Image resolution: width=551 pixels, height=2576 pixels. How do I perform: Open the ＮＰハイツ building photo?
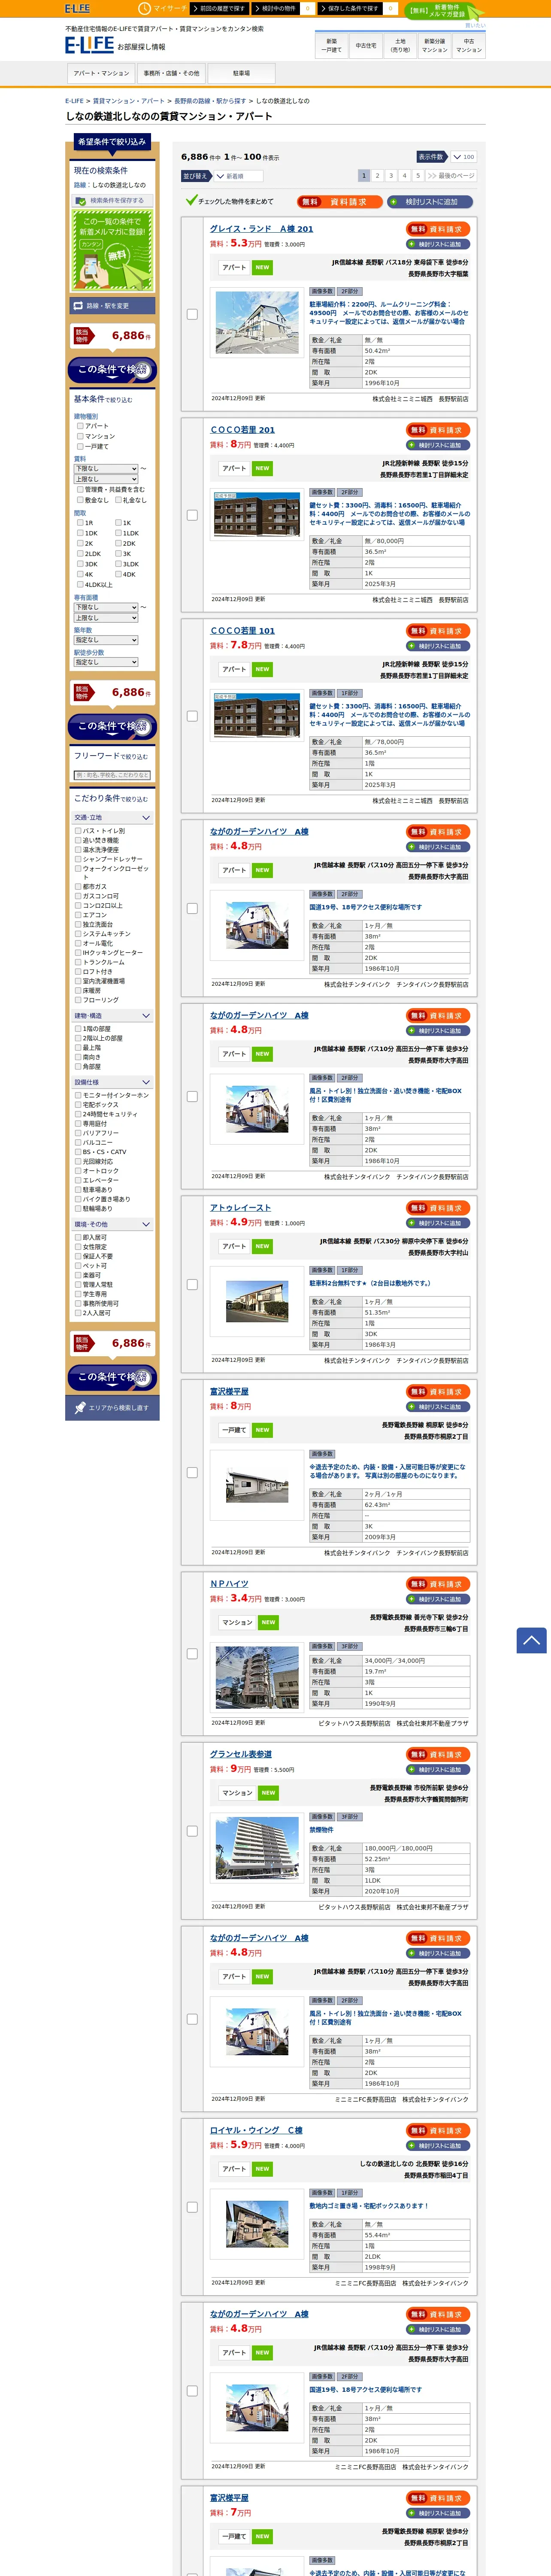coord(257,1678)
